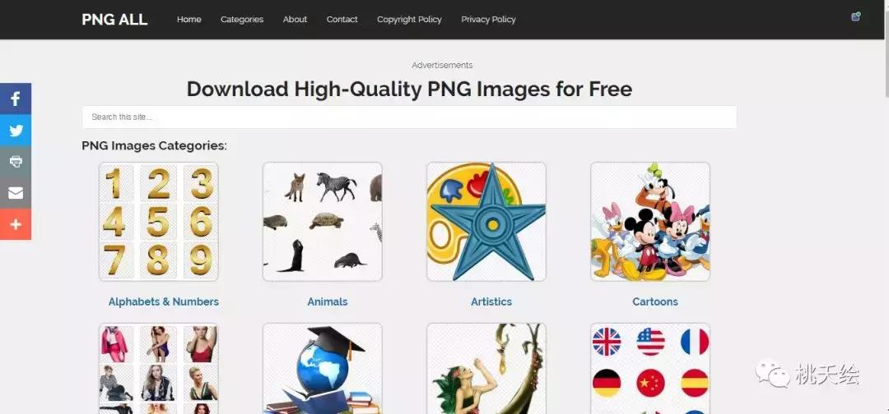
Task: Click the Search this site field
Action: click(409, 117)
